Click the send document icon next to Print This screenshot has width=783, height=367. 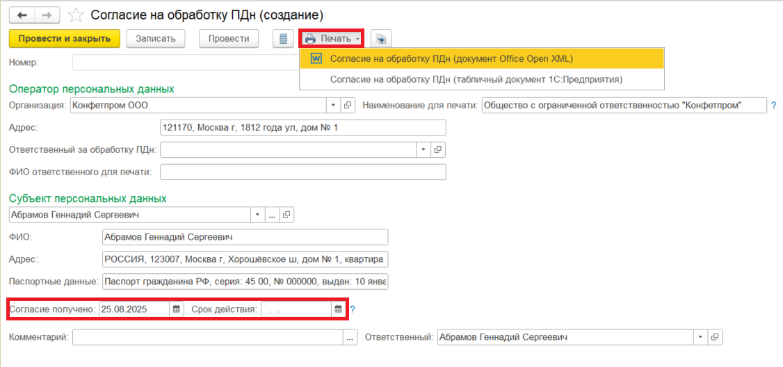click(381, 39)
